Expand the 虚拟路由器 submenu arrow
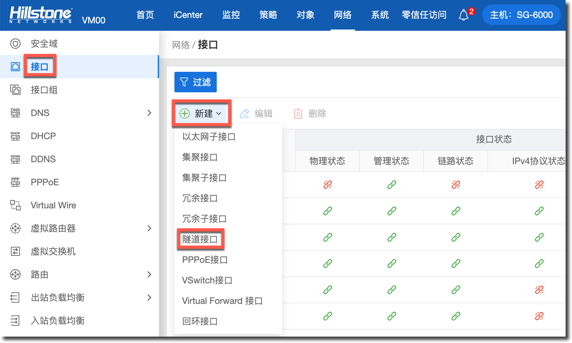Image resolution: width=572 pixels, height=343 pixels. click(149, 228)
